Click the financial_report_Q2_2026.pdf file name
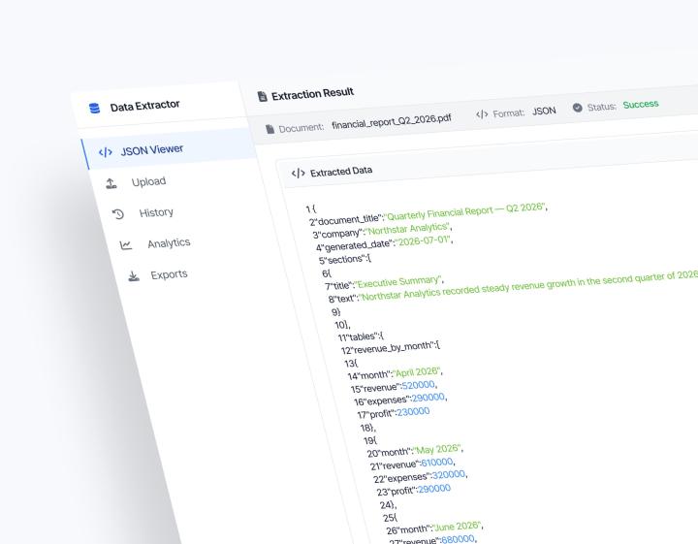The image size is (698, 544). click(x=392, y=121)
